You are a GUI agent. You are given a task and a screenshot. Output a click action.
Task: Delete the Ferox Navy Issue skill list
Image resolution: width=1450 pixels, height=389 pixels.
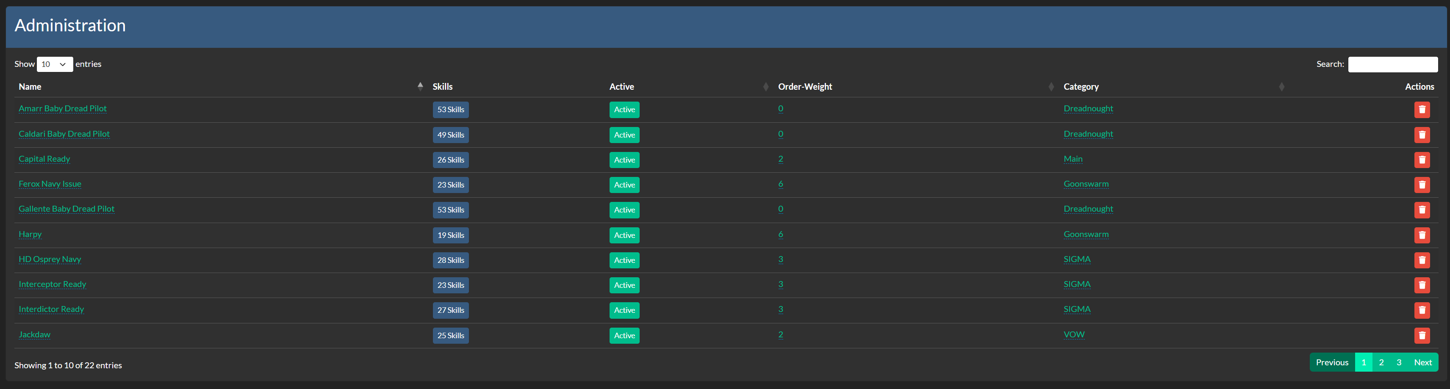(1421, 185)
